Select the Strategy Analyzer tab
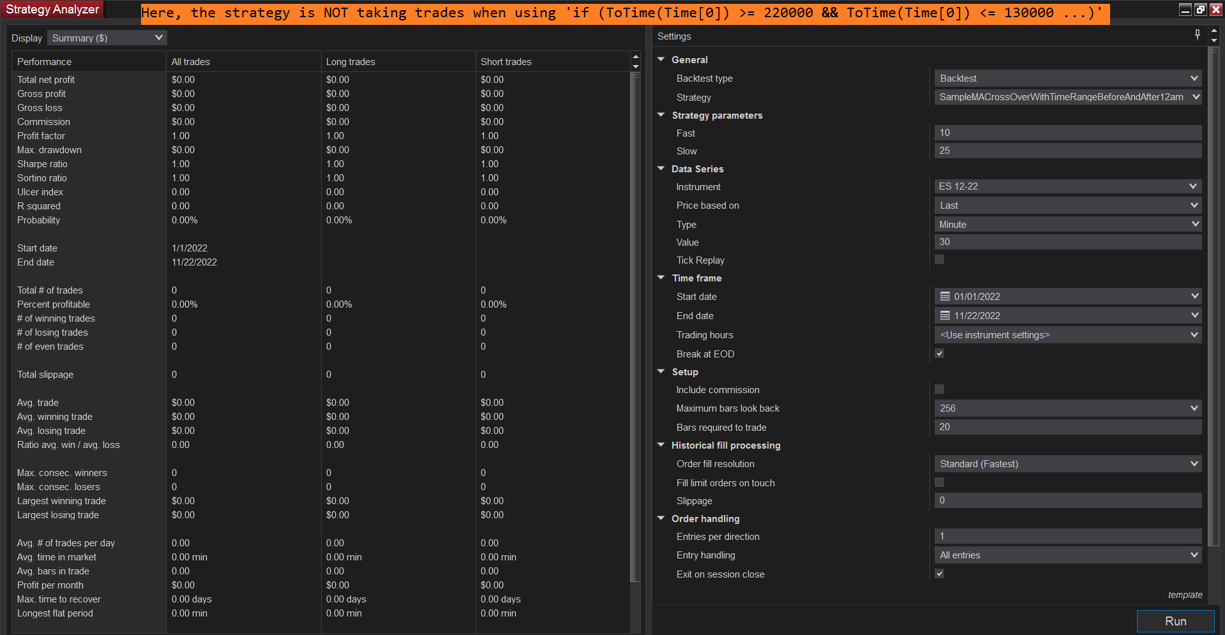 click(x=51, y=9)
